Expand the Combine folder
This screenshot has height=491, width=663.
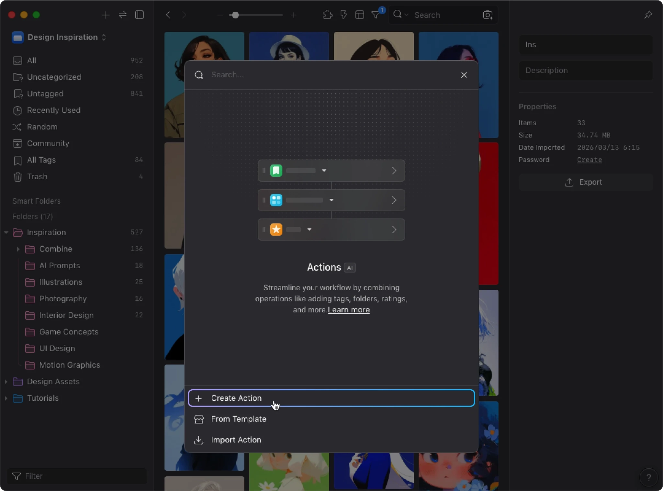click(x=18, y=249)
